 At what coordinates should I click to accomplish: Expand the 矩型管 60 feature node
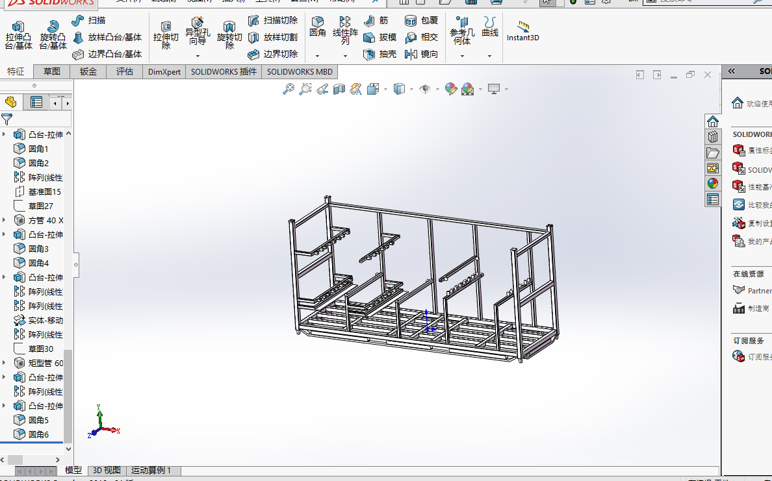coord(5,362)
